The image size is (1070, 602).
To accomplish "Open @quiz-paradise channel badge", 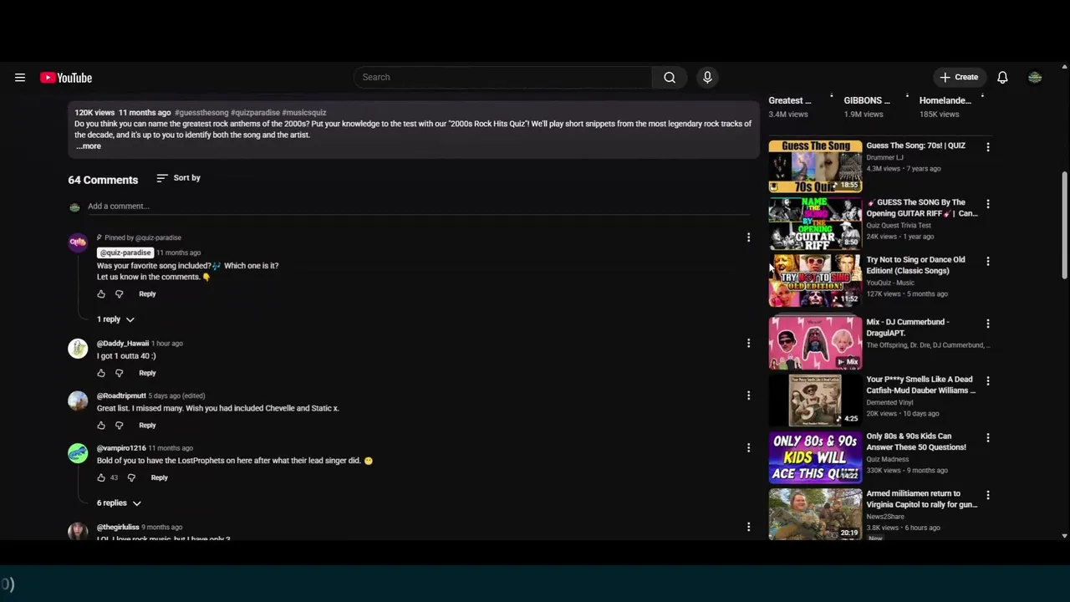I will (125, 253).
